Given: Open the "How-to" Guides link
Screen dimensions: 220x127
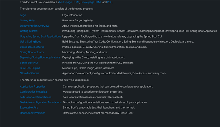Looking at the screenshot, I should point(30,73).
